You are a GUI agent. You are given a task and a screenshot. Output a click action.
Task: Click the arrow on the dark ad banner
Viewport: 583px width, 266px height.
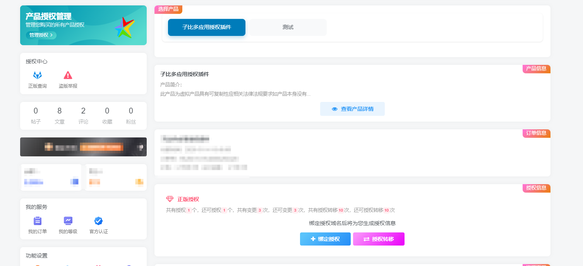click(140, 147)
